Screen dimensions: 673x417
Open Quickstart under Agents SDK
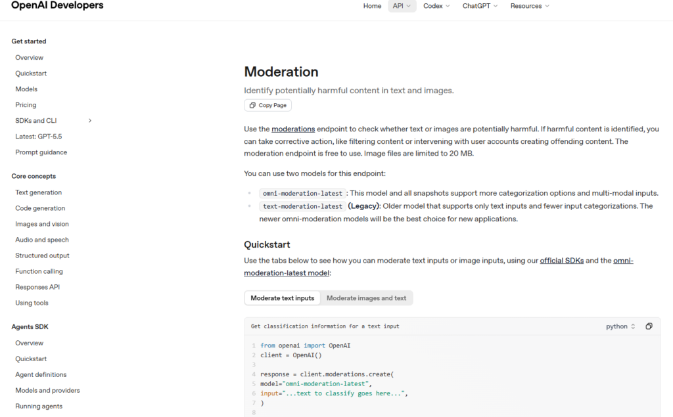click(31, 359)
